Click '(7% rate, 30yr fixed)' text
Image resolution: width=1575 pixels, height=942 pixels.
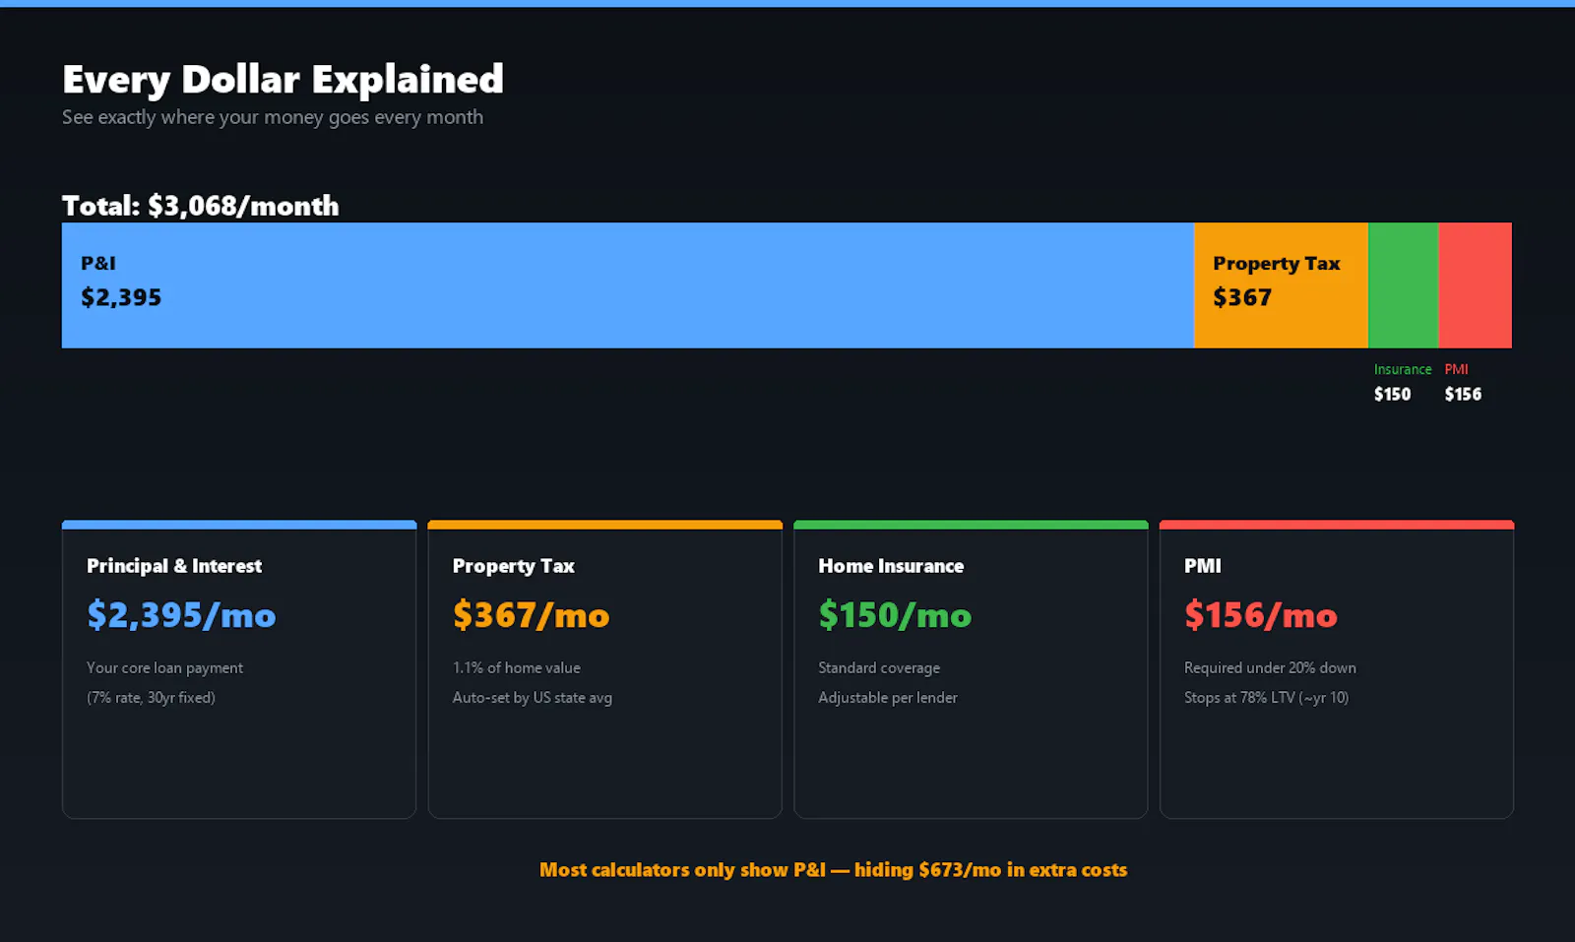(x=151, y=698)
